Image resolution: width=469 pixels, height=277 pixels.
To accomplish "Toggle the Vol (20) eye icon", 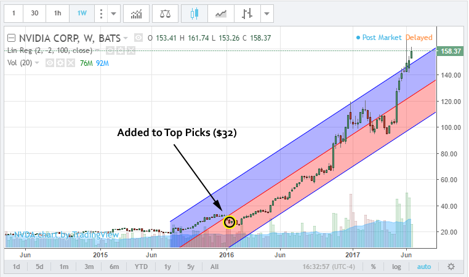I will (50, 63).
